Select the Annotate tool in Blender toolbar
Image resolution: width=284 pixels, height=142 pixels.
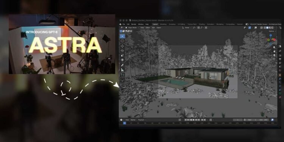tap(122, 65)
